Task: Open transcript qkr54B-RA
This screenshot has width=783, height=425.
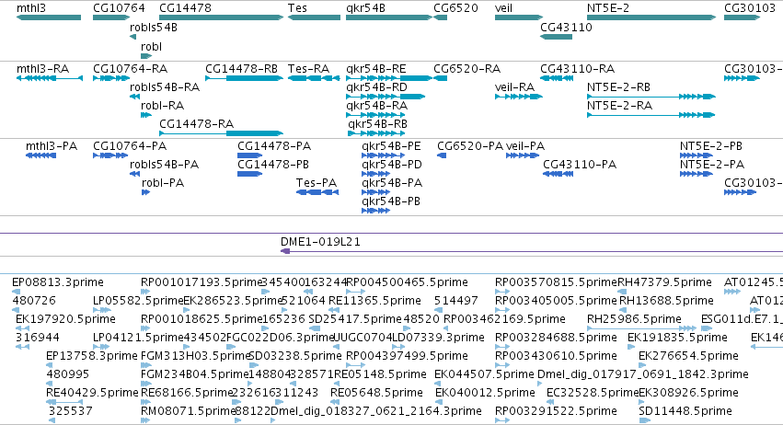Action: pos(375,115)
